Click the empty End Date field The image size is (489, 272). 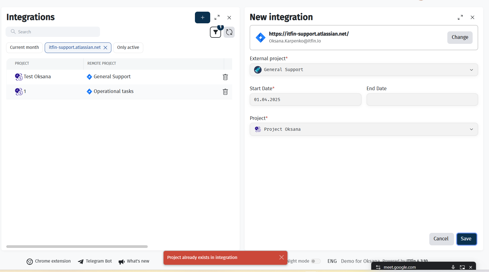pos(422,100)
